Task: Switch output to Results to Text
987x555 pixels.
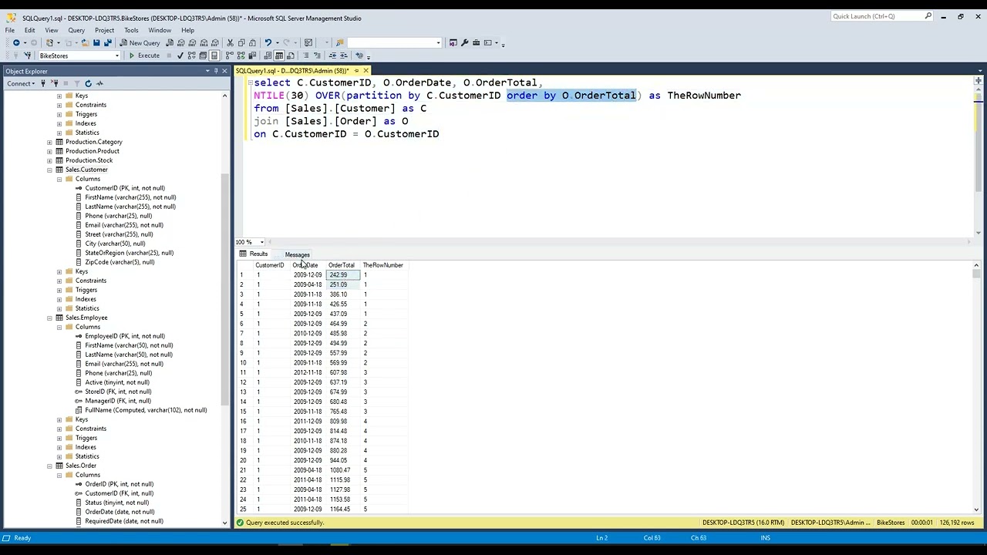Action: (x=268, y=55)
